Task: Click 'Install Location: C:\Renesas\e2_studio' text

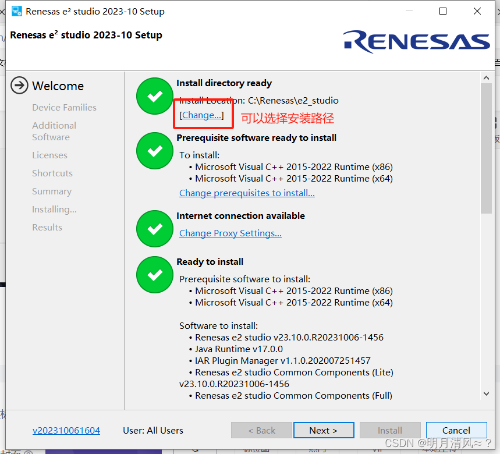Action: (x=259, y=101)
